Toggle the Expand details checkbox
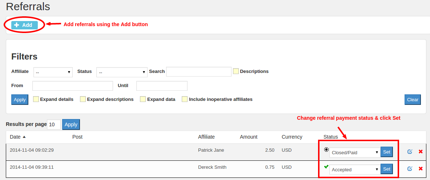 pos(36,99)
